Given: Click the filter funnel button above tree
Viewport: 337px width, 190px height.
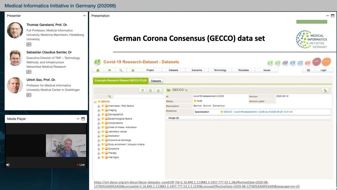Looking at the screenshot, I should pos(142,91).
